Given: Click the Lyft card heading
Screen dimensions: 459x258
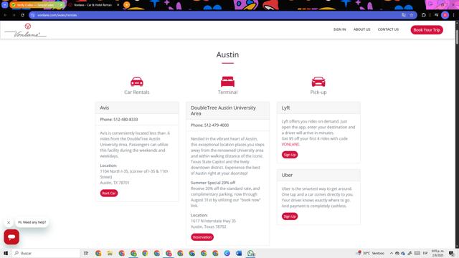Looking at the screenshot, I should (x=285, y=107).
